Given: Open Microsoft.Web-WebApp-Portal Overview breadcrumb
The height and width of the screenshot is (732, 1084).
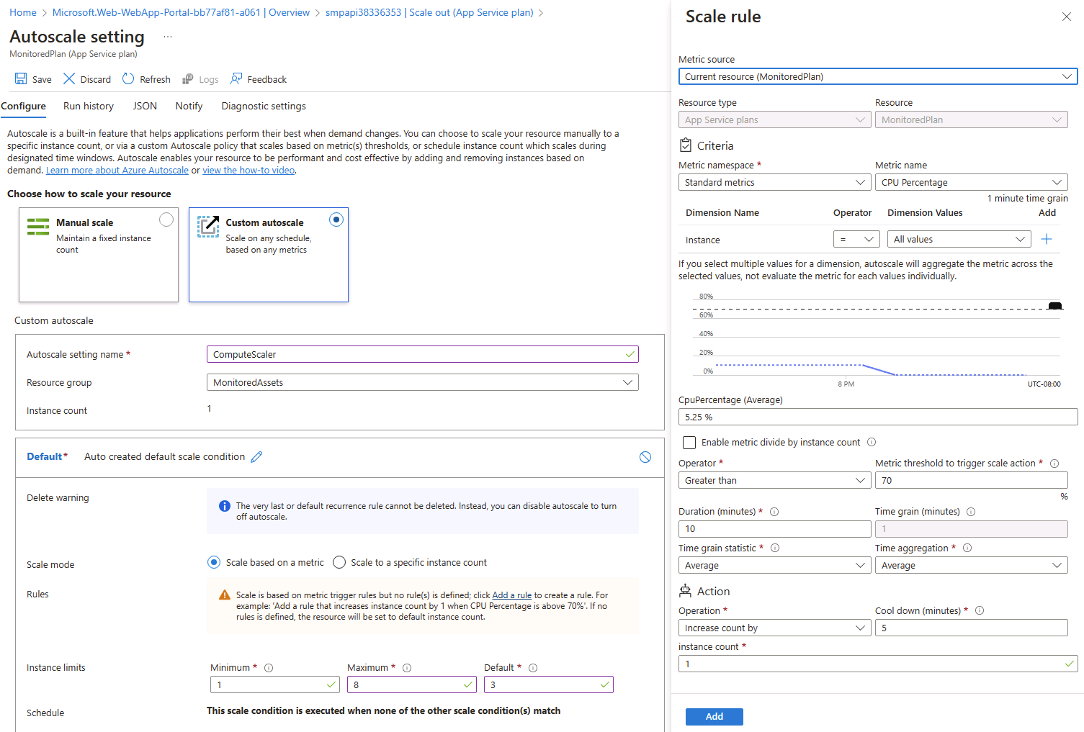Looking at the screenshot, I should (181, 12).
